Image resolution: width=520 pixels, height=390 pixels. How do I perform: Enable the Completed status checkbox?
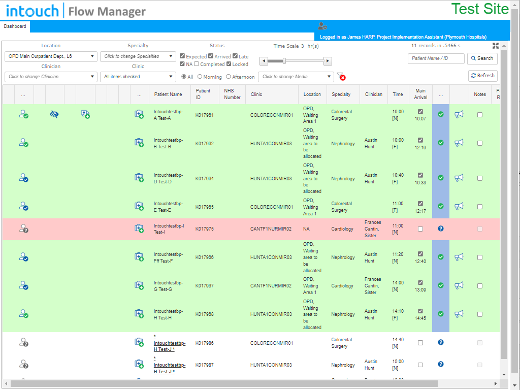point(197,63)
